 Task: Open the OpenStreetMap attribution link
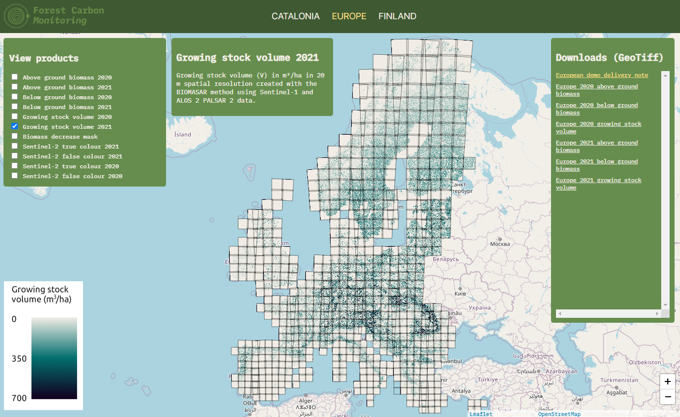click(559, 414)
